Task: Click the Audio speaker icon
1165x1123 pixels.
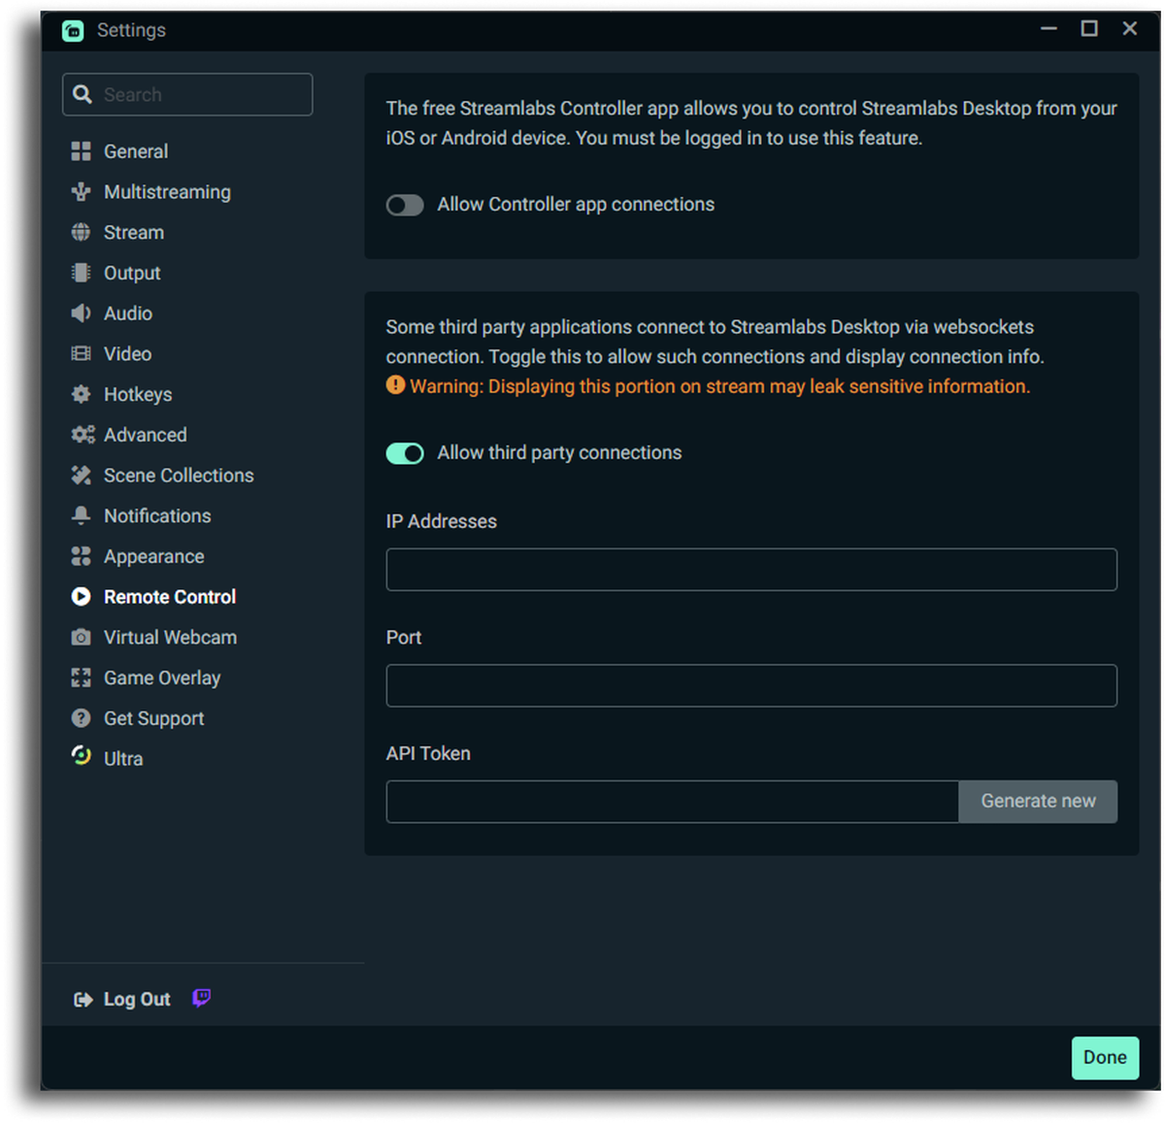Action: (81, 314)
